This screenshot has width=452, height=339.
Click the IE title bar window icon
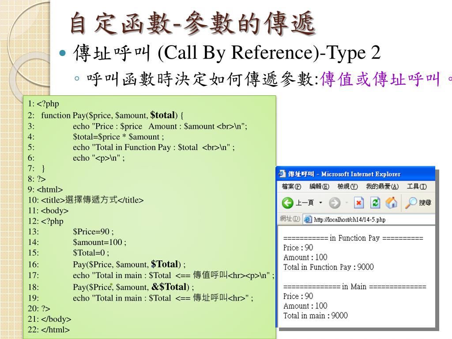tap(282, 174)
